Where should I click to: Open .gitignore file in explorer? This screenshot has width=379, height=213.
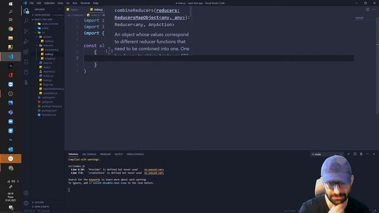tap(47, 102)
